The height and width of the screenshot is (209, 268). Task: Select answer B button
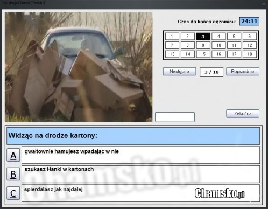point(13,174)
